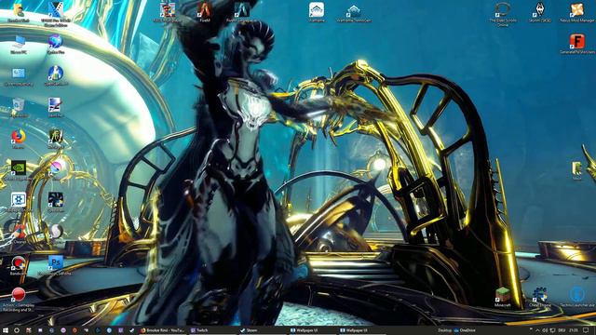Switch to the Twitch taskbar window

click(x=212, y=330)
